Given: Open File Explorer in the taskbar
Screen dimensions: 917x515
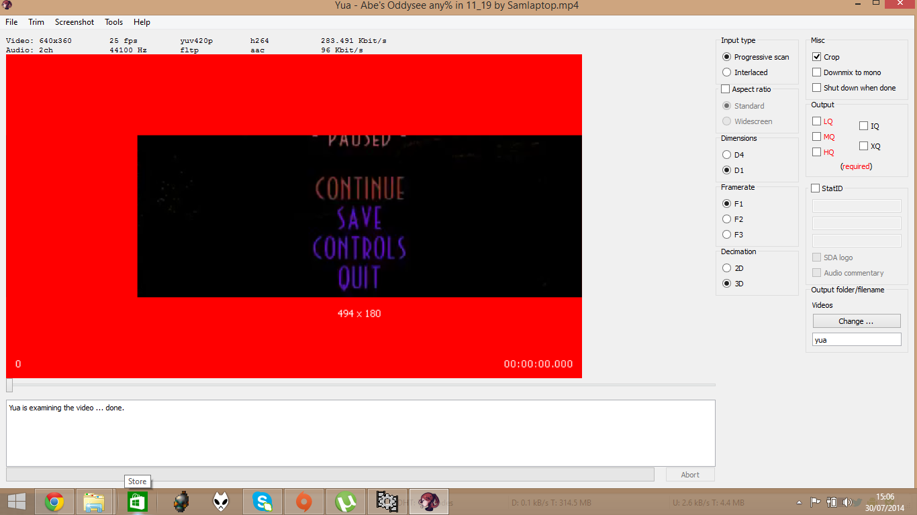Looking at the screenshot, I should [94, 502].
